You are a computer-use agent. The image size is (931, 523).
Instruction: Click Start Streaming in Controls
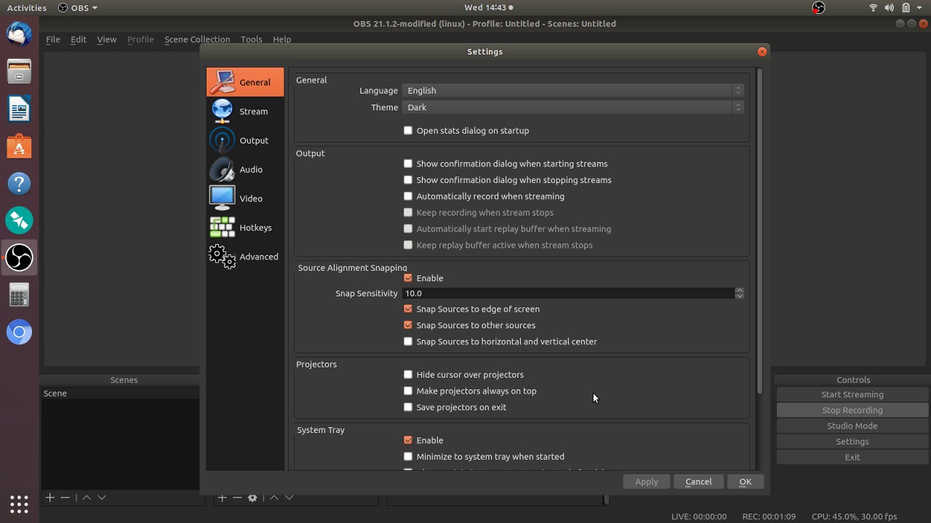point(852,394)
